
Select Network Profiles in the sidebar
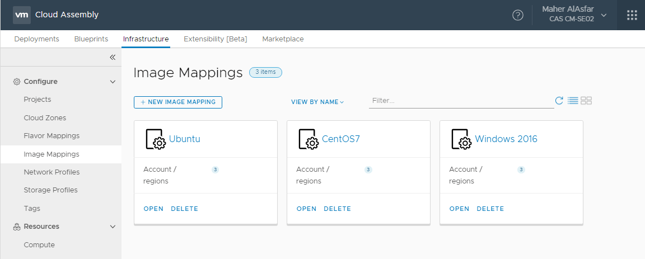(x=52, y=172)
